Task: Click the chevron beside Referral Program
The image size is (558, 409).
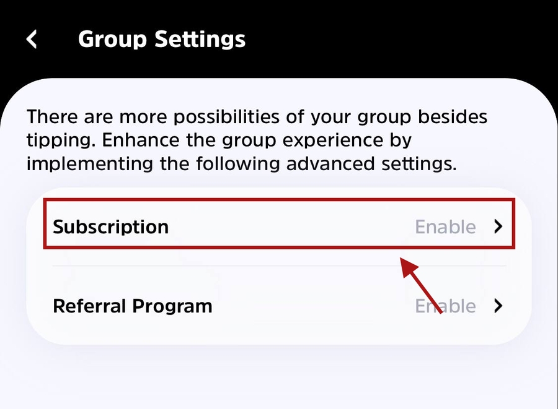Action: (498, 306)
